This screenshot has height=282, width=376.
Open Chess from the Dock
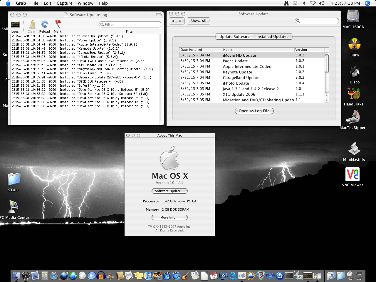point(110,276)
